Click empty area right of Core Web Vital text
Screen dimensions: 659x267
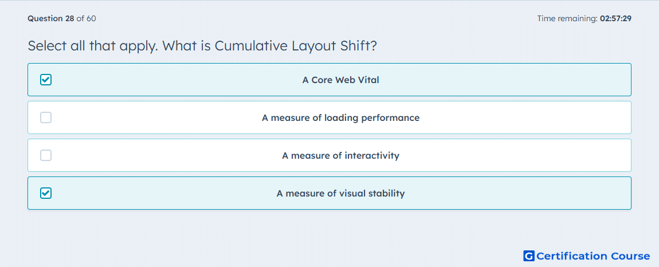[504, 80]
